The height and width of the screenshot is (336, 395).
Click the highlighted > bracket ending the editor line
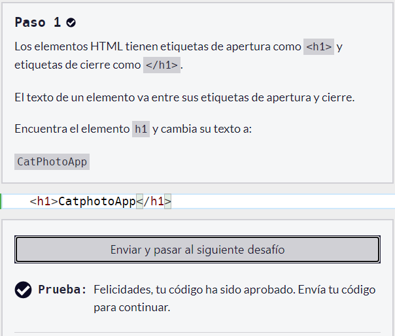pos(167,201)
